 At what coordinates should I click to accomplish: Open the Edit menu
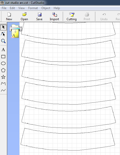pos(12,8)
